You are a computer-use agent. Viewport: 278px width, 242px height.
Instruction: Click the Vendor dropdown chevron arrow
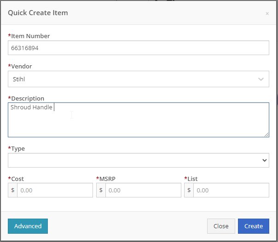tap(261, 79)
